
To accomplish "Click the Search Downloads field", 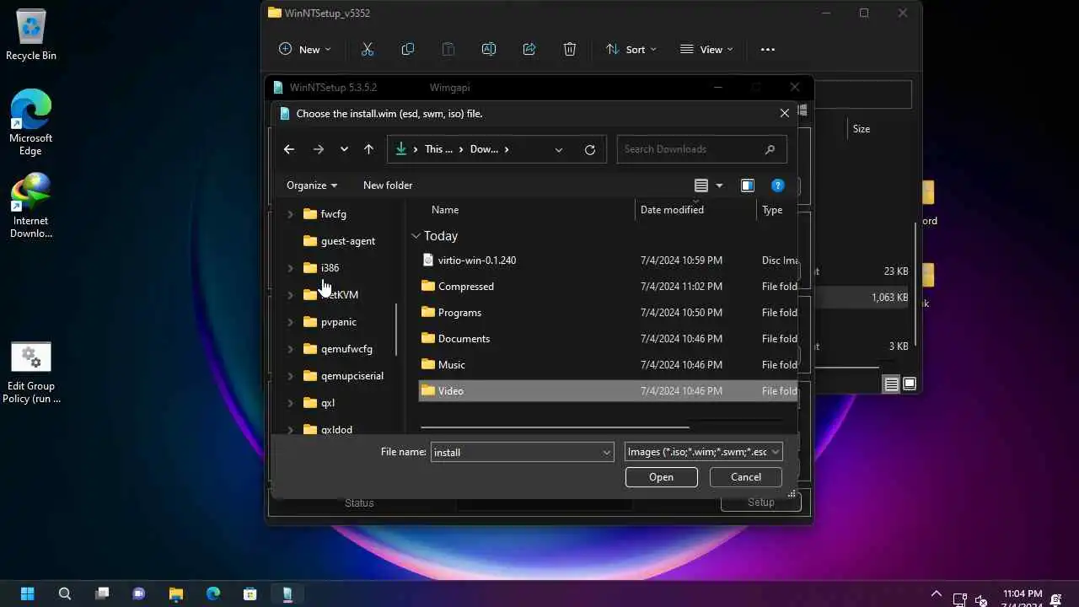I will coord(701,149).
